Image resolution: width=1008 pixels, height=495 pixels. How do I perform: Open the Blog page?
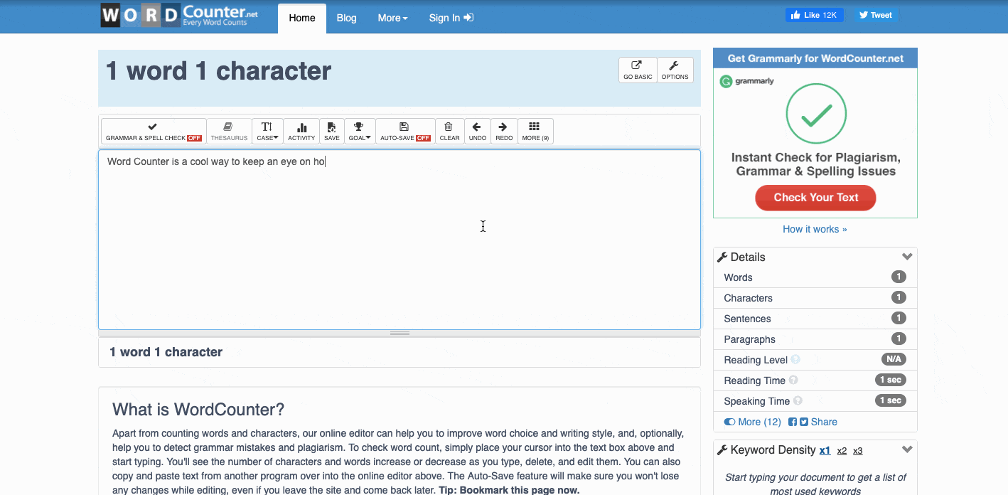pos(346,18)
